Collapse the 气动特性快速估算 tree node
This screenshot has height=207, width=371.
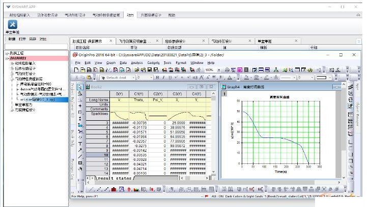point(12,79)
